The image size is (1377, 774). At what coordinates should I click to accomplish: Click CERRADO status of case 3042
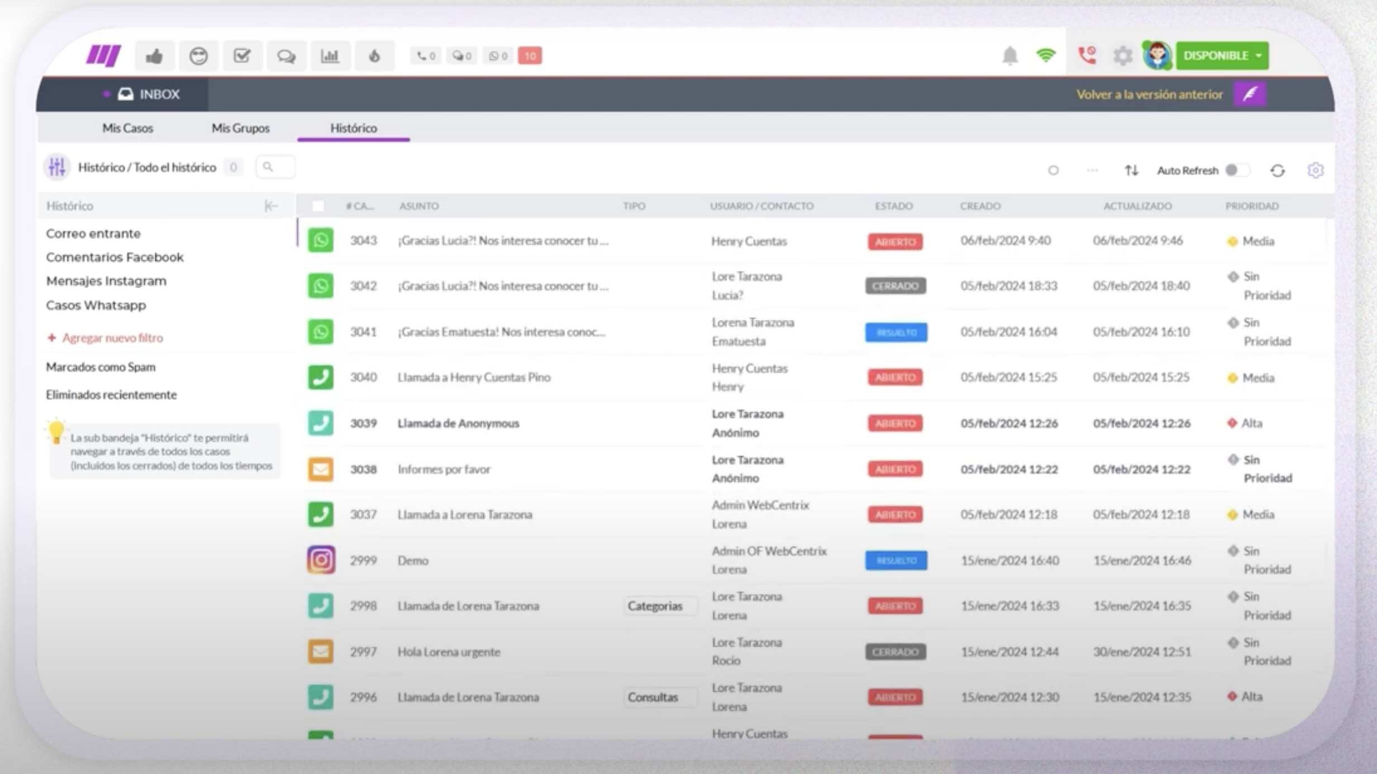click(895, 286)
